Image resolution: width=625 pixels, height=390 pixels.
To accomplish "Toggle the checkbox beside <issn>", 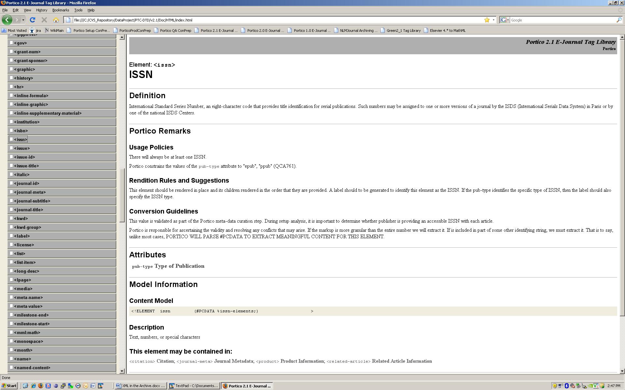I will point(11,139).
